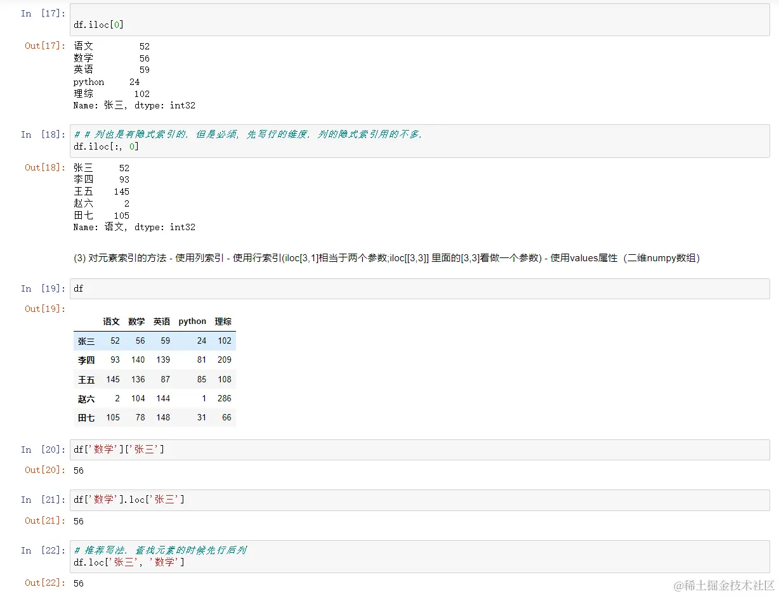Click the 语文 column header in table
This screenshot has width=779, height=596.
[x=111, y=321]
